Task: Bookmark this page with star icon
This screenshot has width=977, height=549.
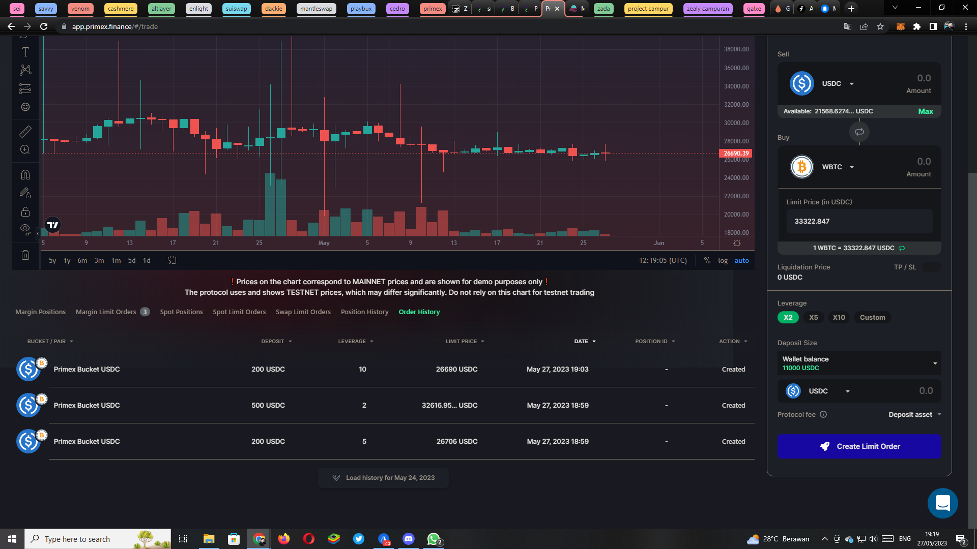Action: pos(880,26)
